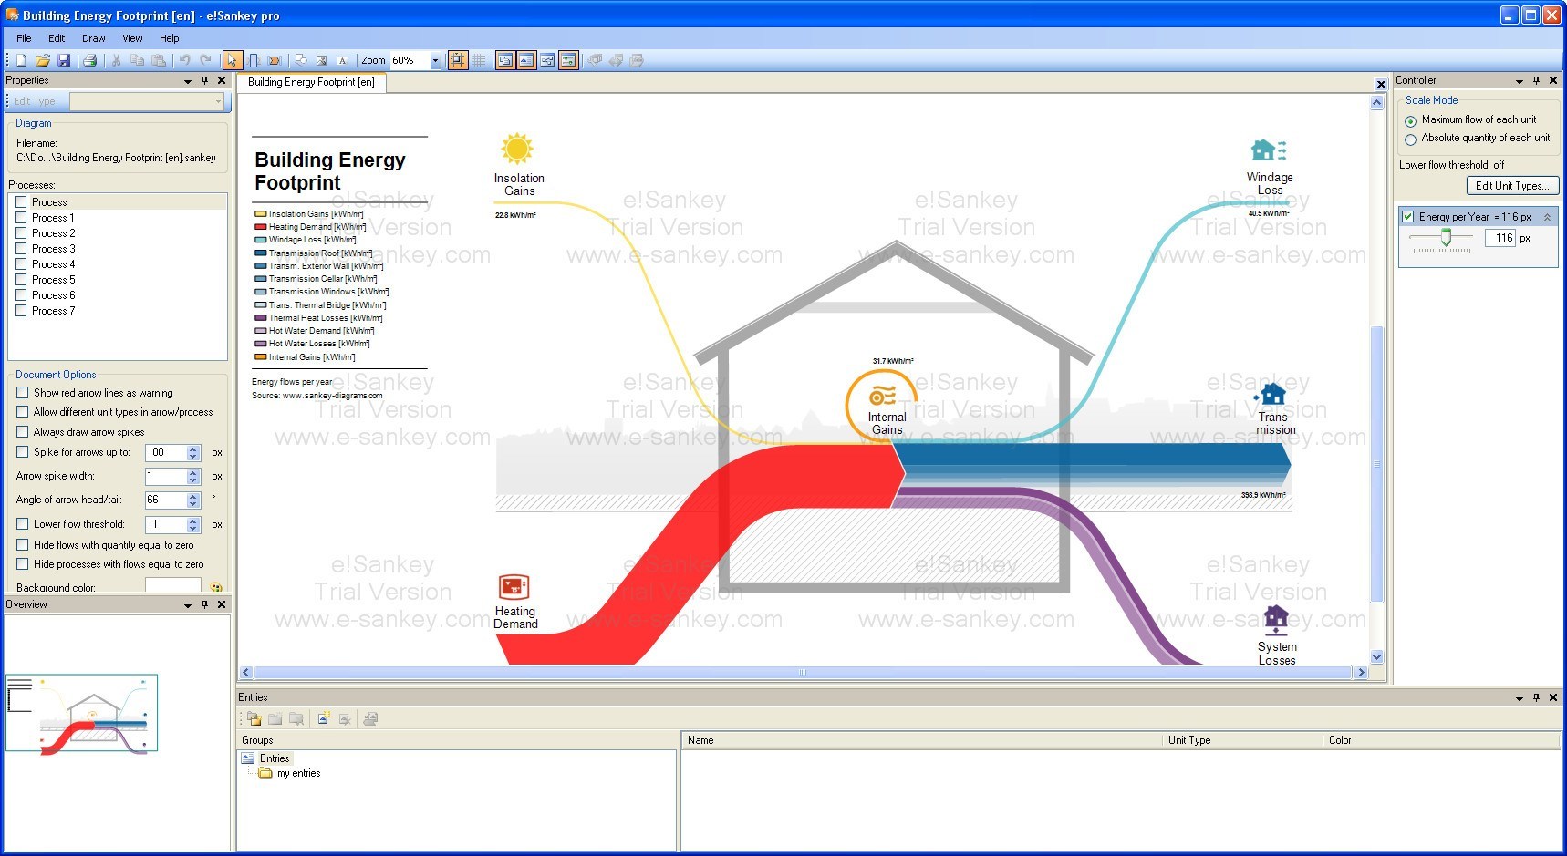
Task: Pin the Overview panel
Action: [204, 604]
